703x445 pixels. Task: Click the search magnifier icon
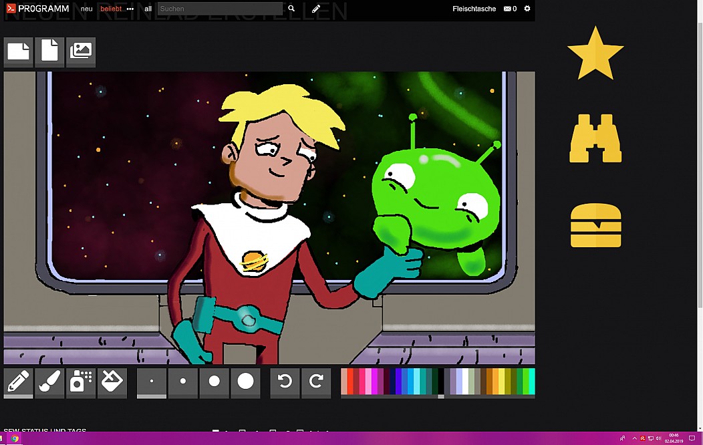[x=291, y=9]
